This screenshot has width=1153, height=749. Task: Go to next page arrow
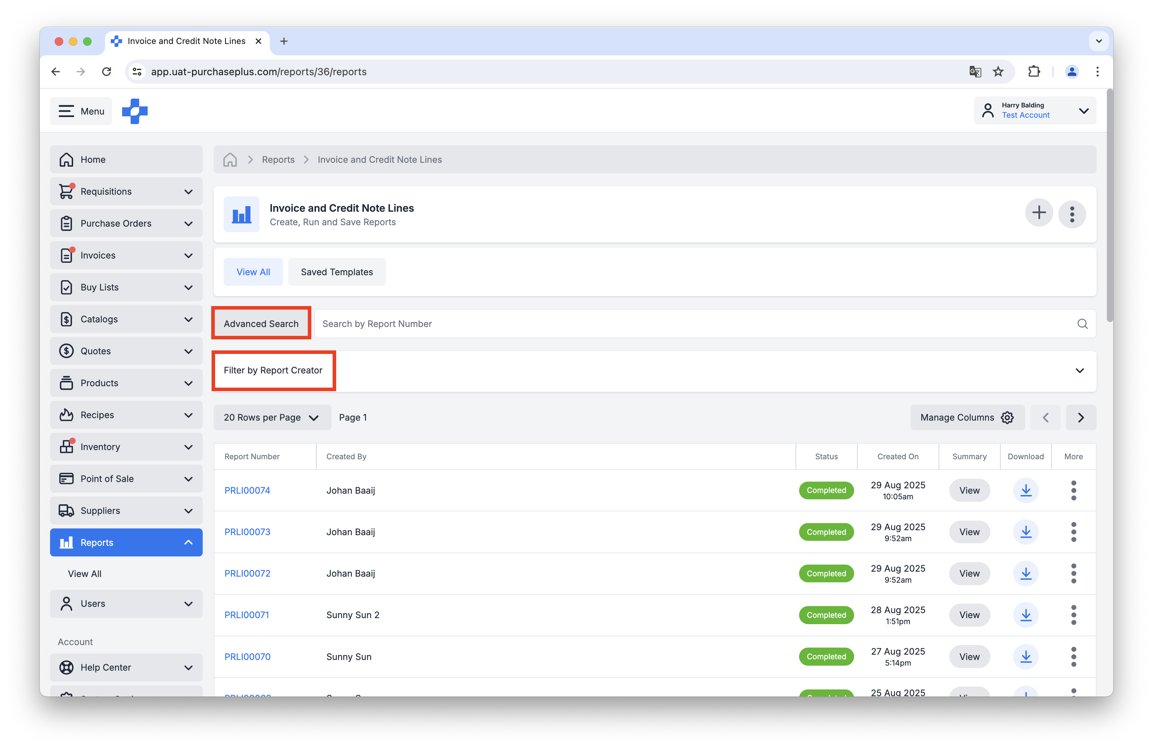click(1080, 417)
